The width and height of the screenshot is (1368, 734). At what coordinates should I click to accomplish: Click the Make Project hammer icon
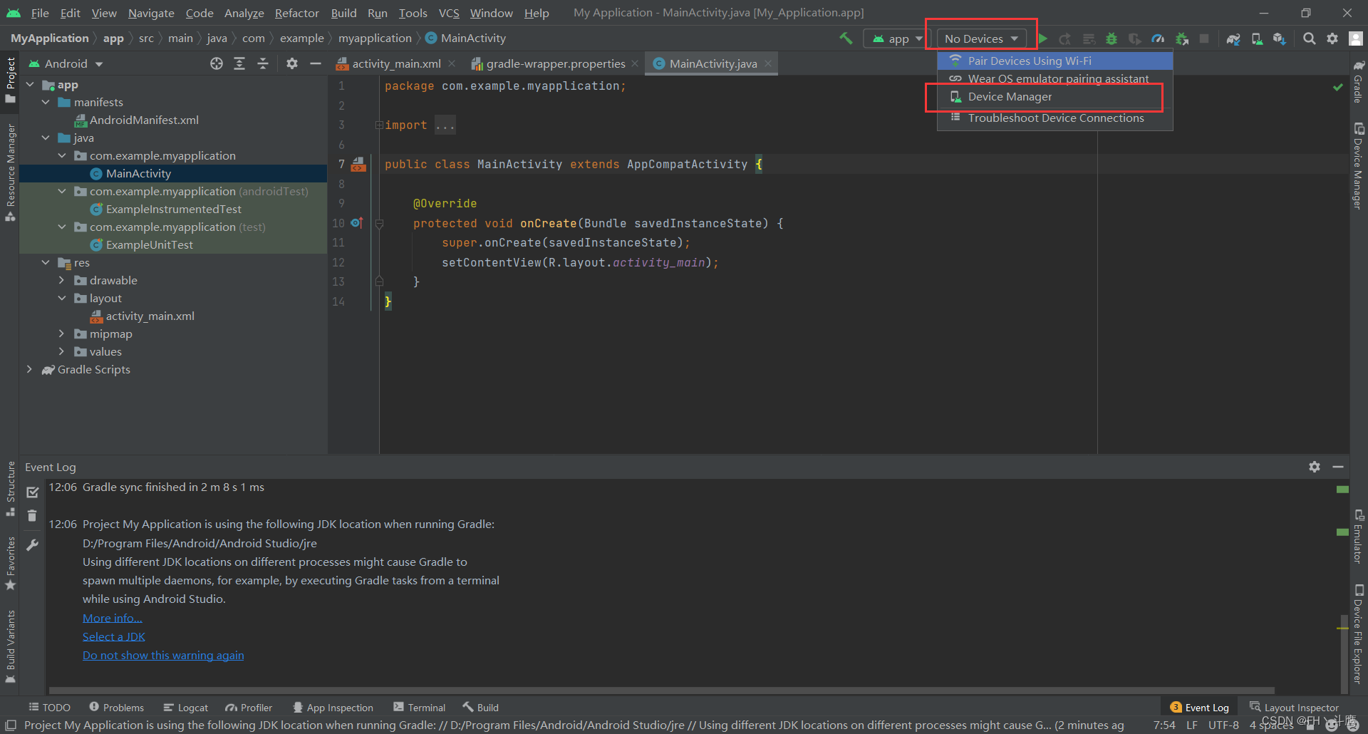(846, 38)
